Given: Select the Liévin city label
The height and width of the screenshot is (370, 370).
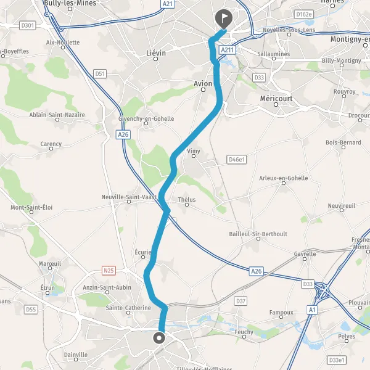Looking at the screenshot, I should click(156, 53).
